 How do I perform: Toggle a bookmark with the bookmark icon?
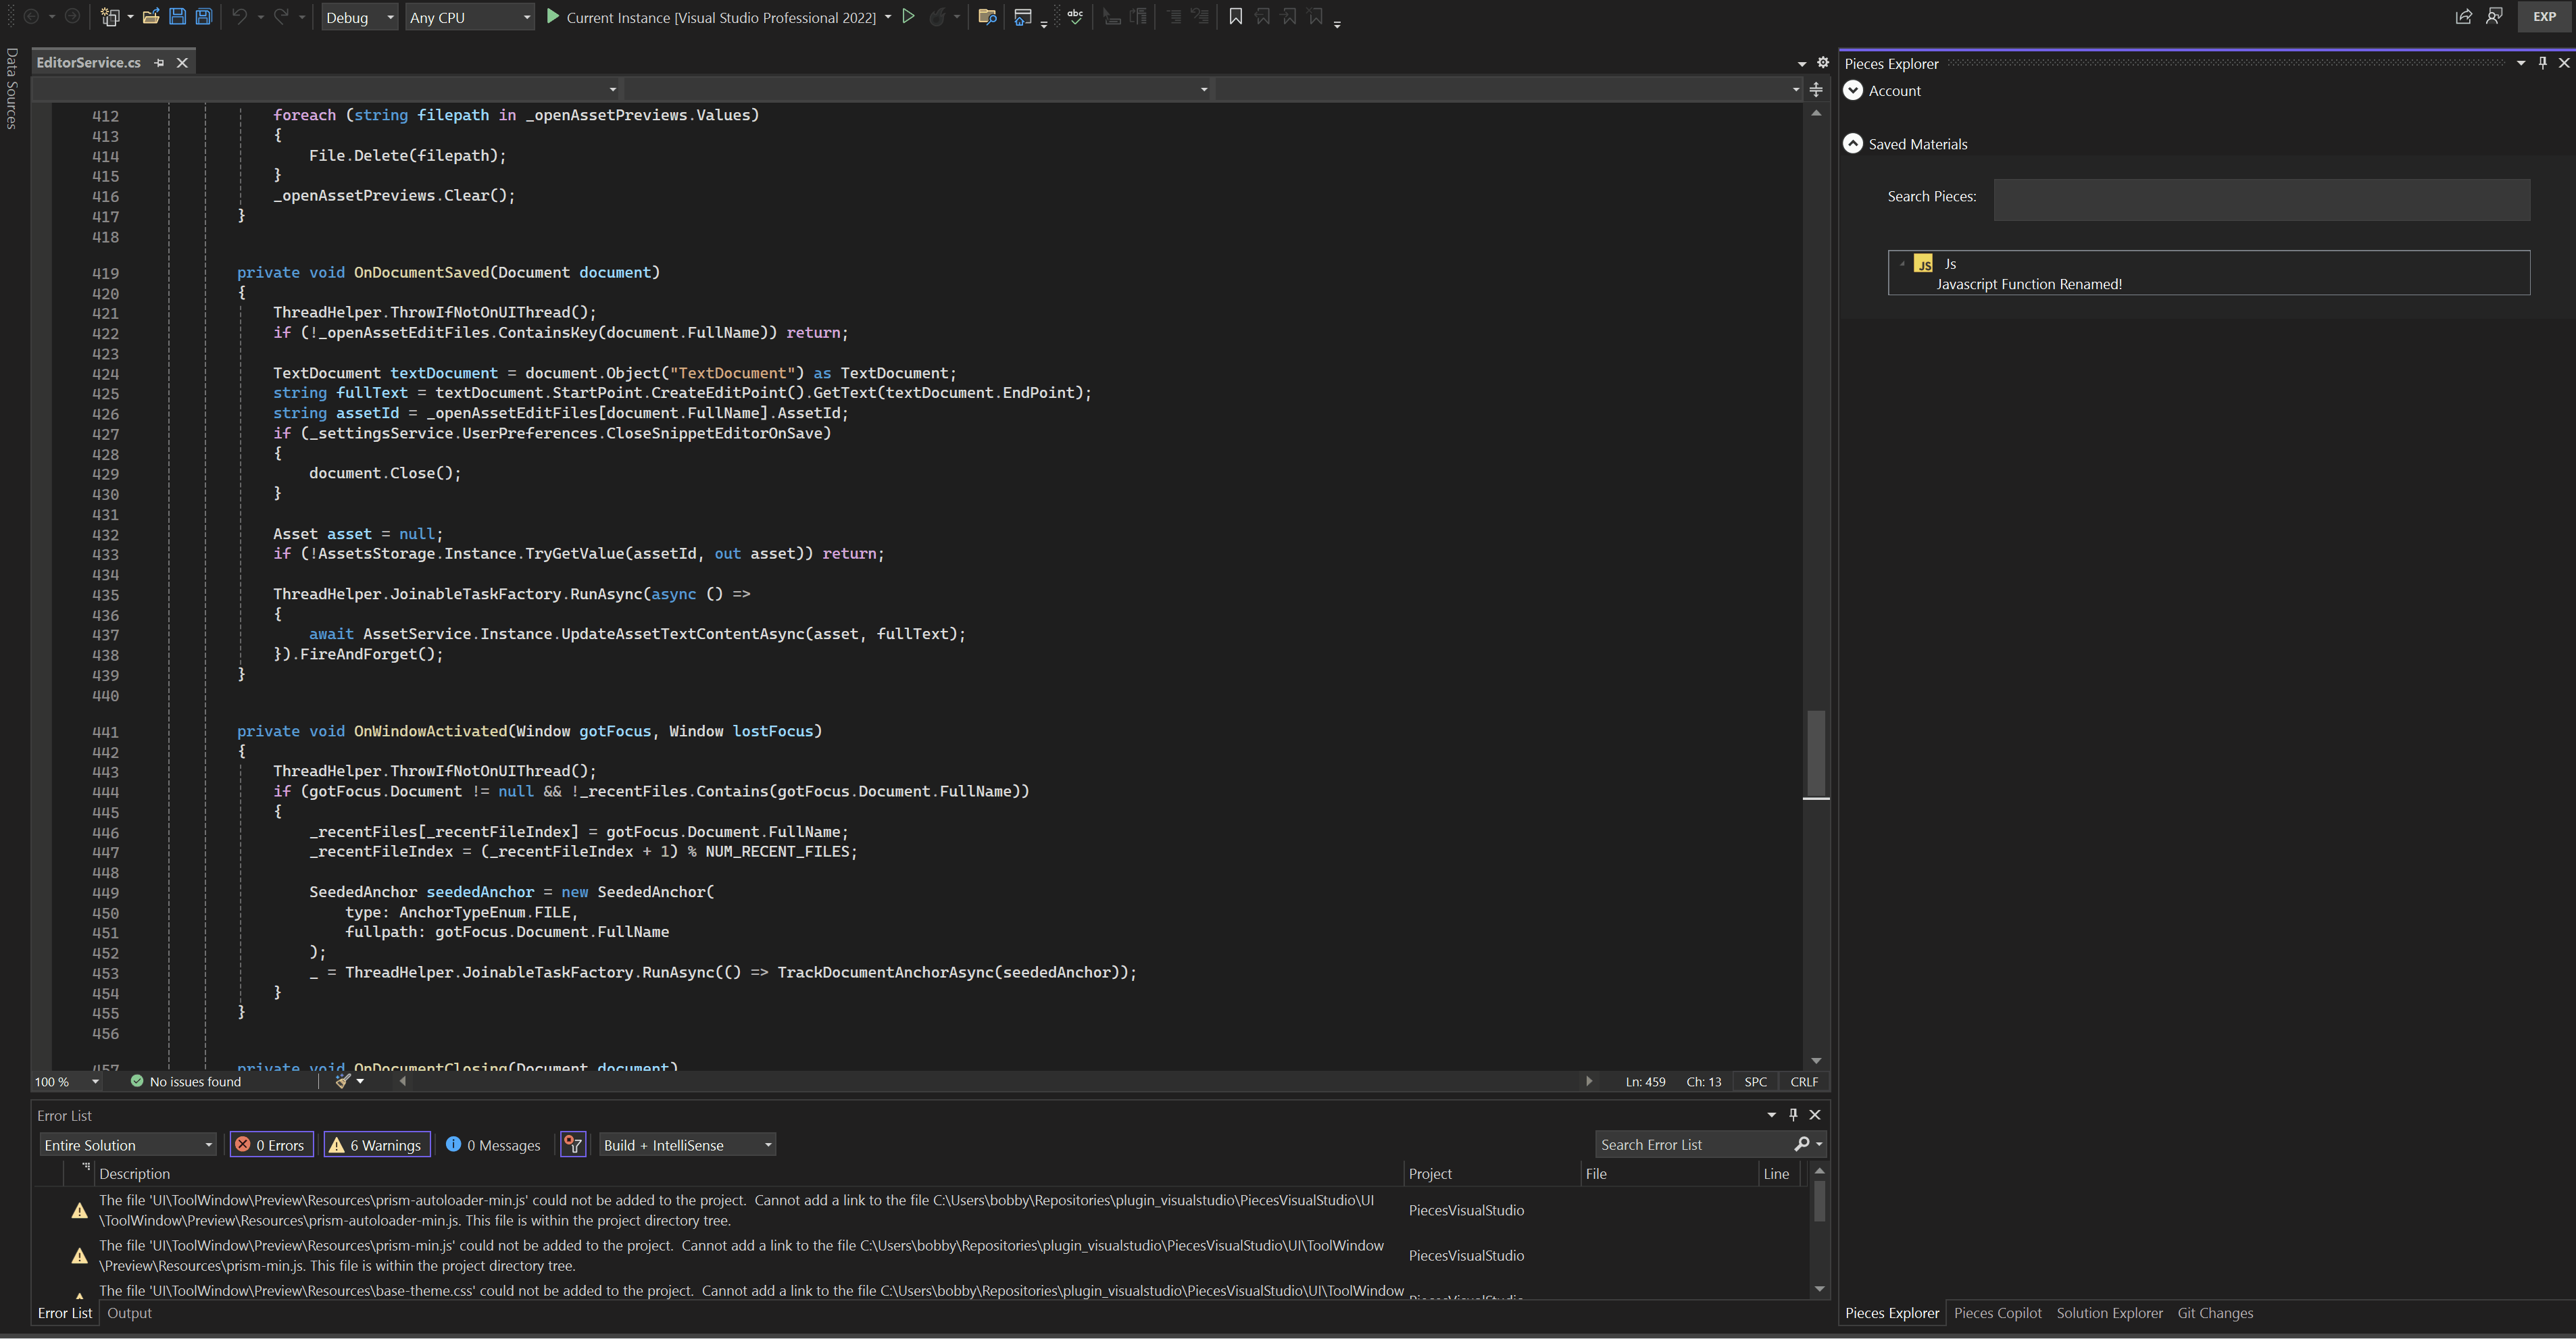pyautogui.click(x=1236, y=17)
